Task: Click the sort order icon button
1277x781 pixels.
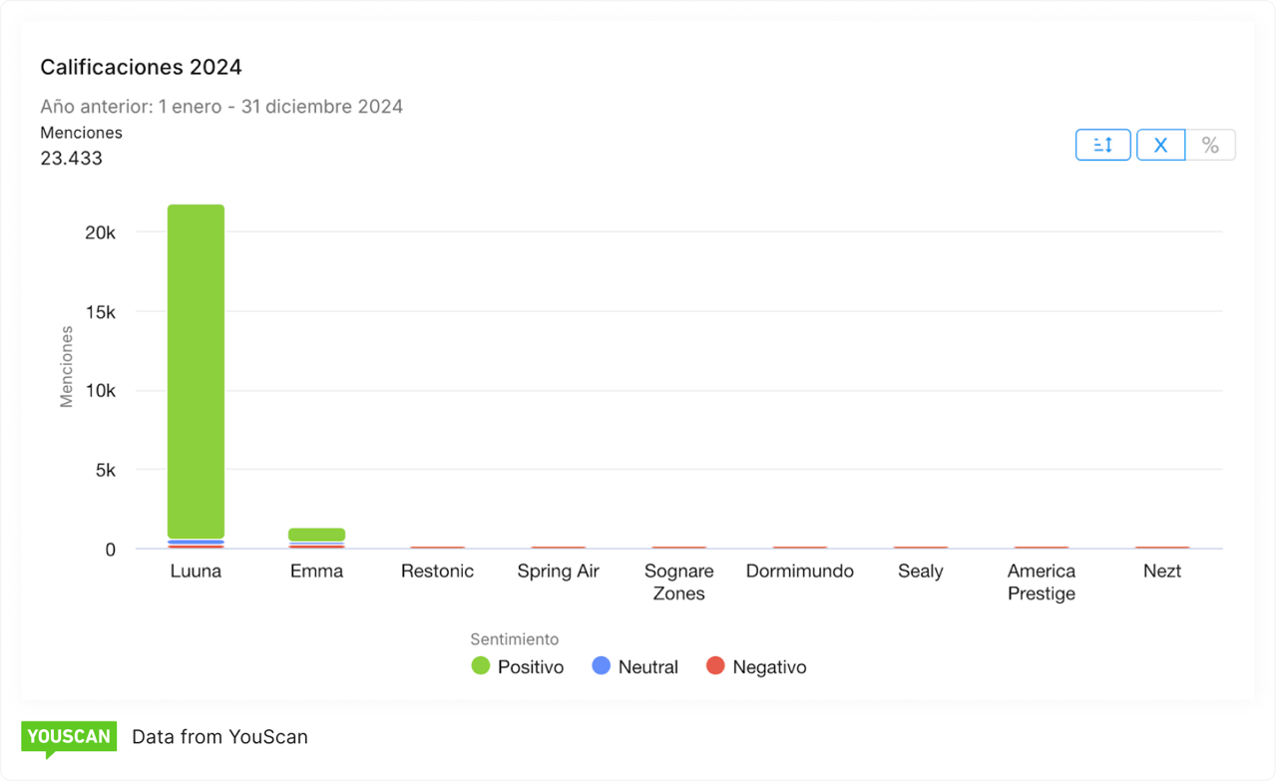Action: point(1102,145)
